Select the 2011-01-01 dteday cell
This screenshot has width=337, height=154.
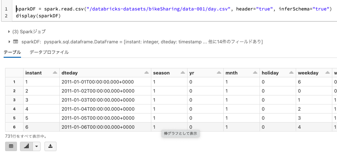coord(105,82)
